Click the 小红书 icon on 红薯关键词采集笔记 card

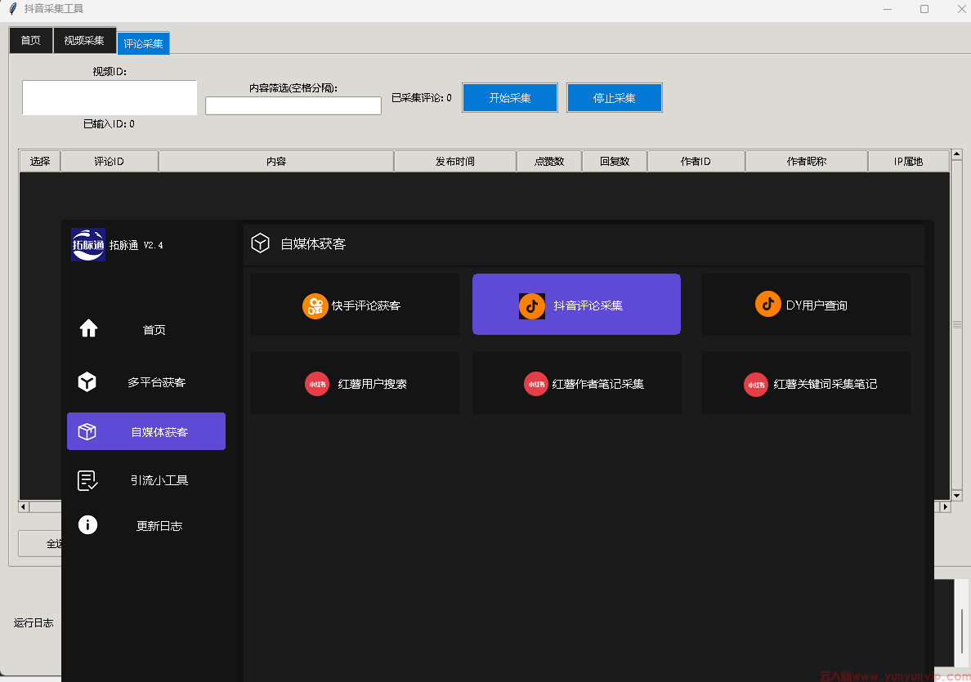click(756, 385)
